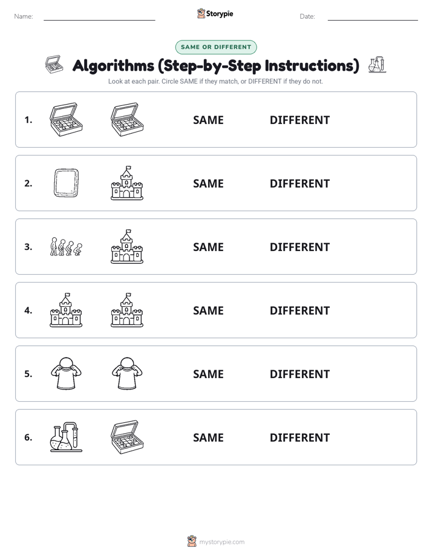Open the mystorypie.com footer link
The width and height of the screenshot is (432, 559).
pos(221,542)
